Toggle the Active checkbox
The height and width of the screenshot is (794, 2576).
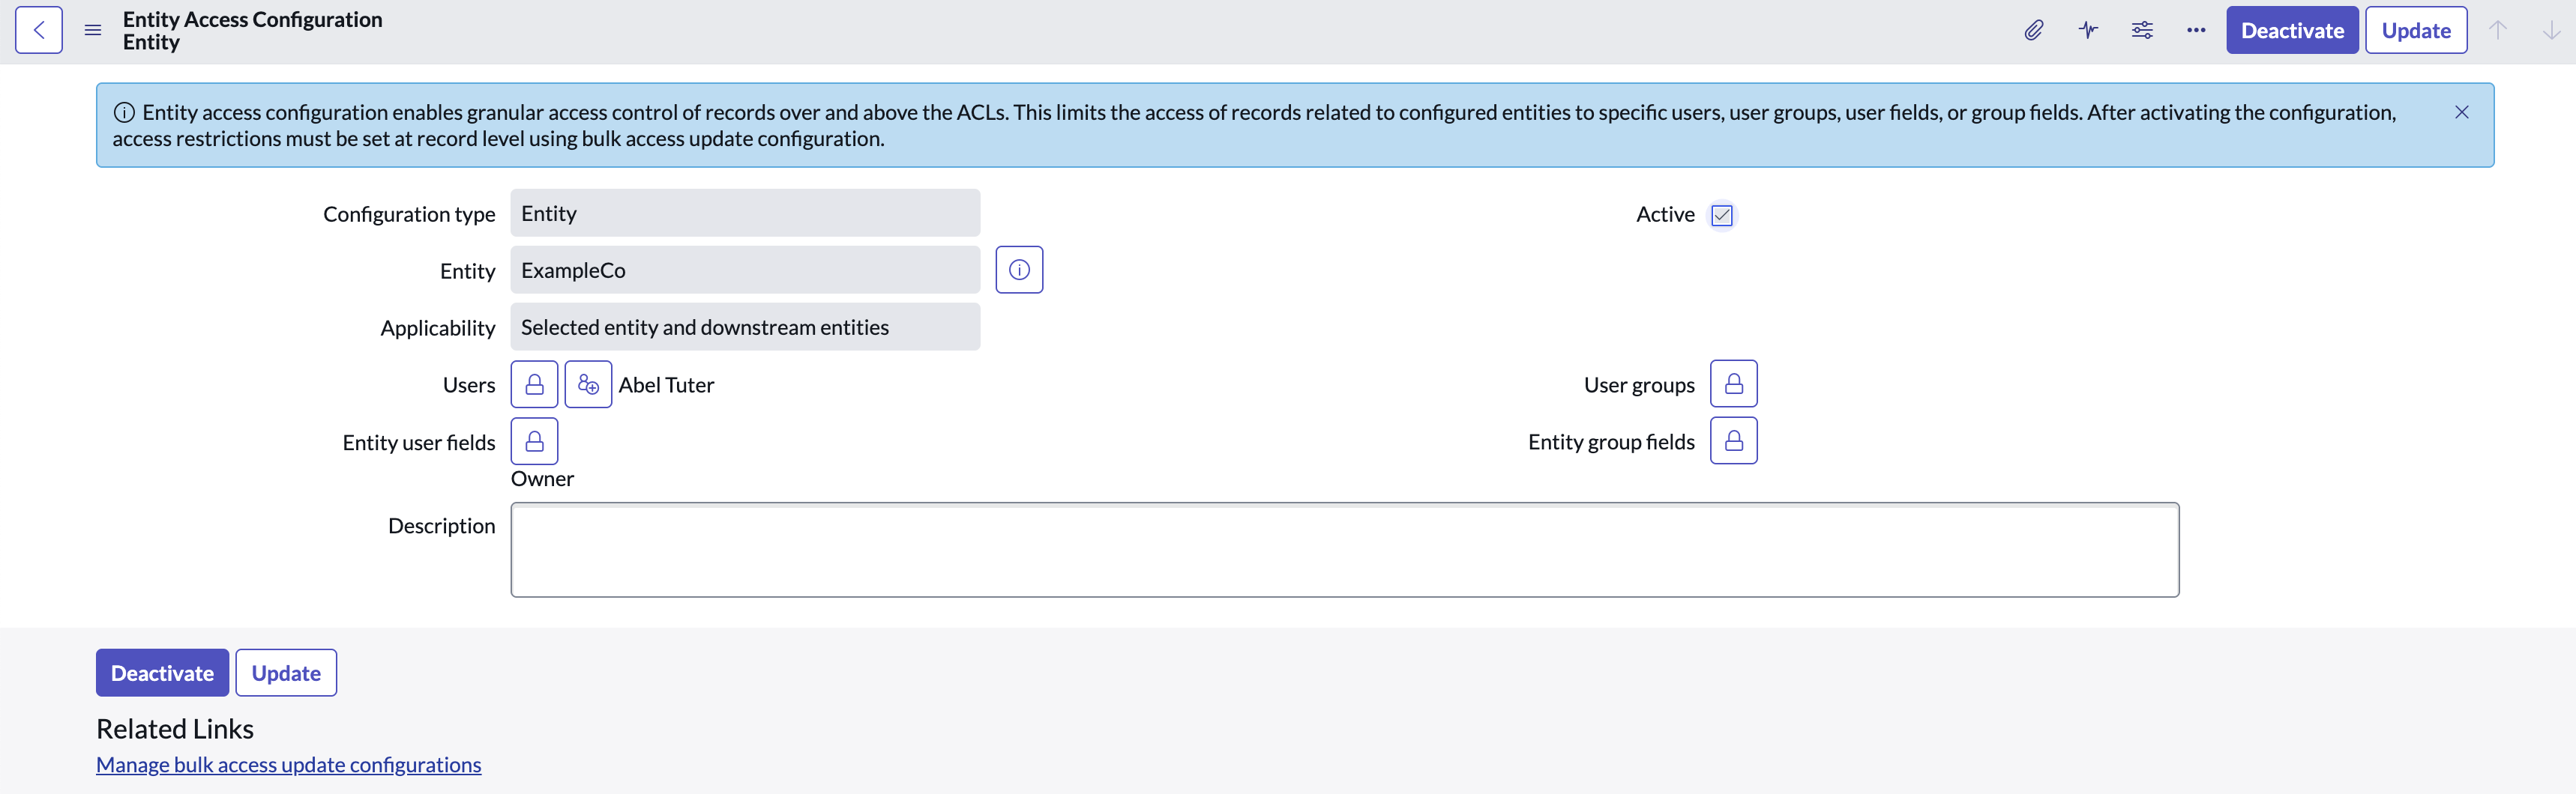[1722, 215]
